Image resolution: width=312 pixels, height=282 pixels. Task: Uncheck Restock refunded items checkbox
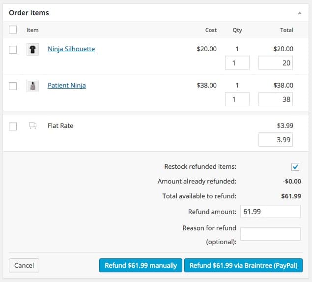point(295,167)
